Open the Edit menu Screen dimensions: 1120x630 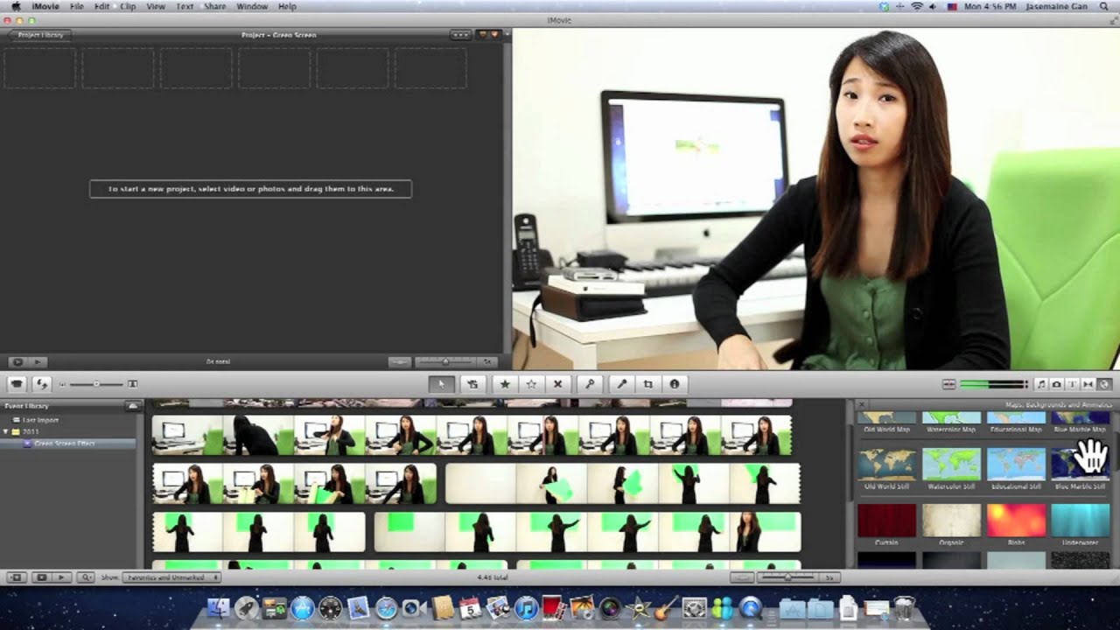(x=102, y=6)
